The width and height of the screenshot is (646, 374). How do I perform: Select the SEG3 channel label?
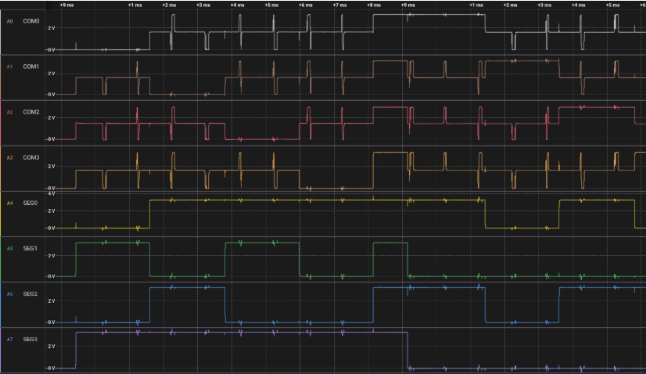[x=30, y=339]
